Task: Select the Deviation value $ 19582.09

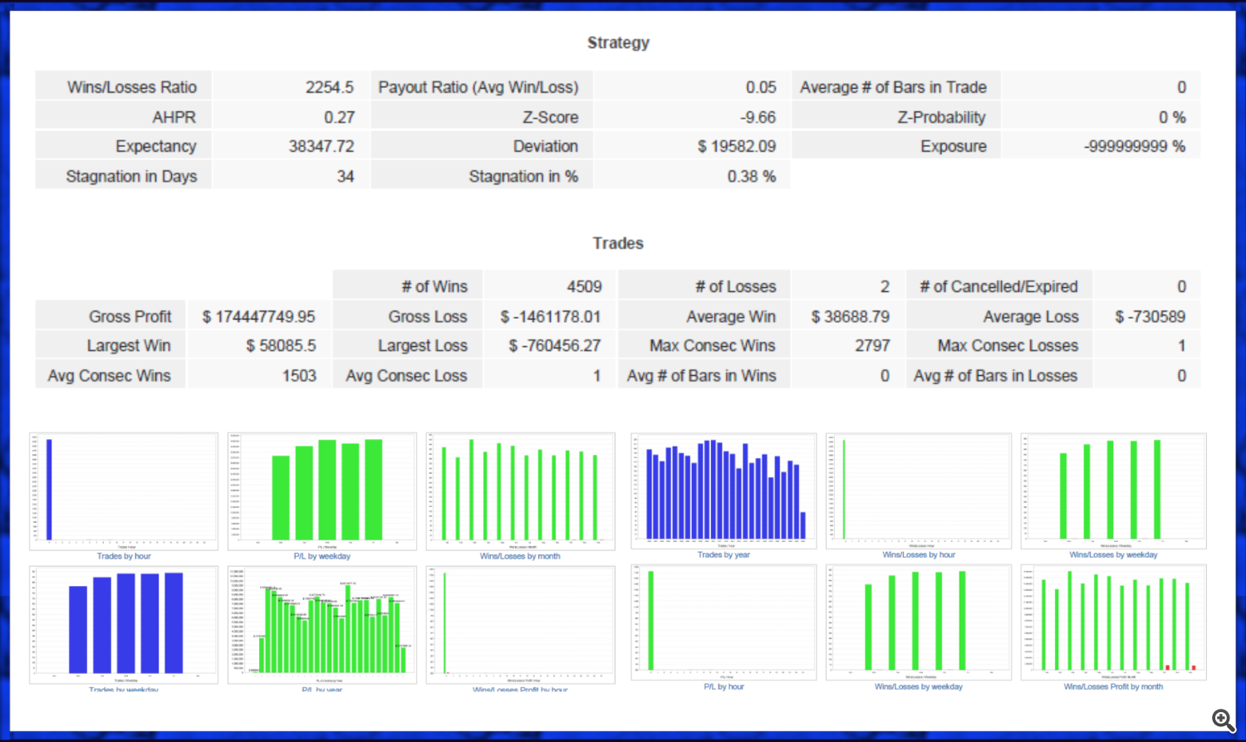Action: (x=737, y=146)
